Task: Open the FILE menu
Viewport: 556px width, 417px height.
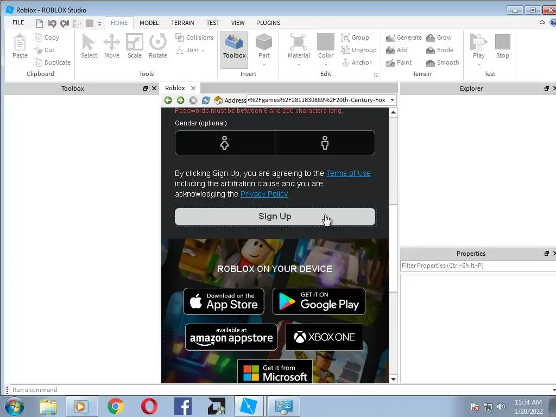Action: tap(18, 22)
